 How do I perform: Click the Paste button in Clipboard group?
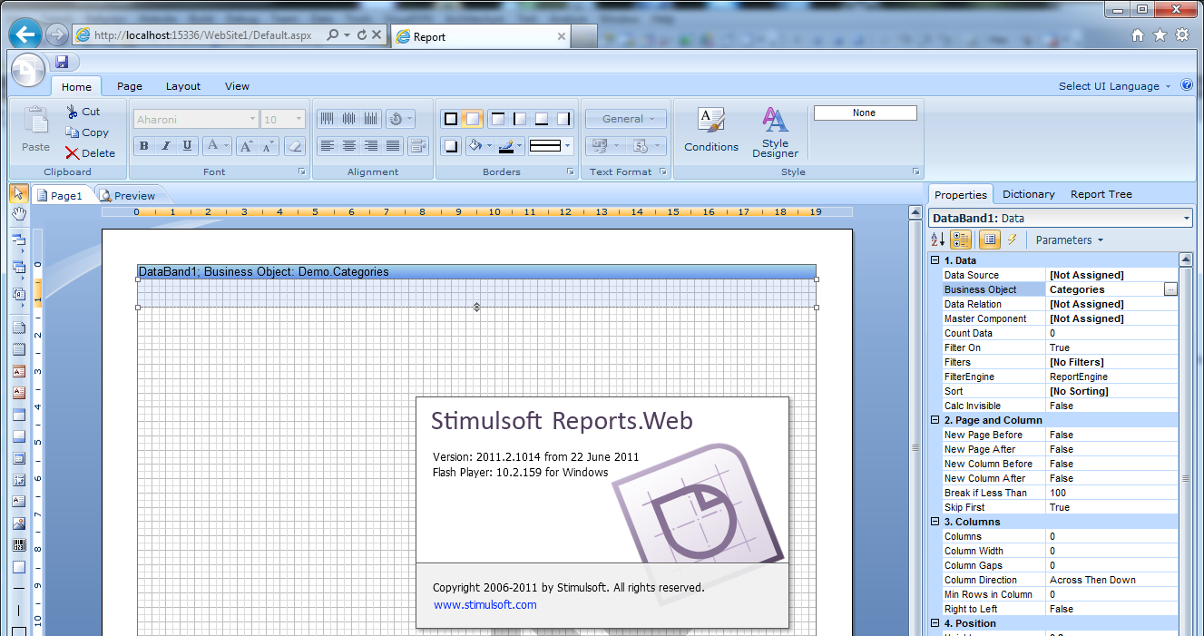36,130
